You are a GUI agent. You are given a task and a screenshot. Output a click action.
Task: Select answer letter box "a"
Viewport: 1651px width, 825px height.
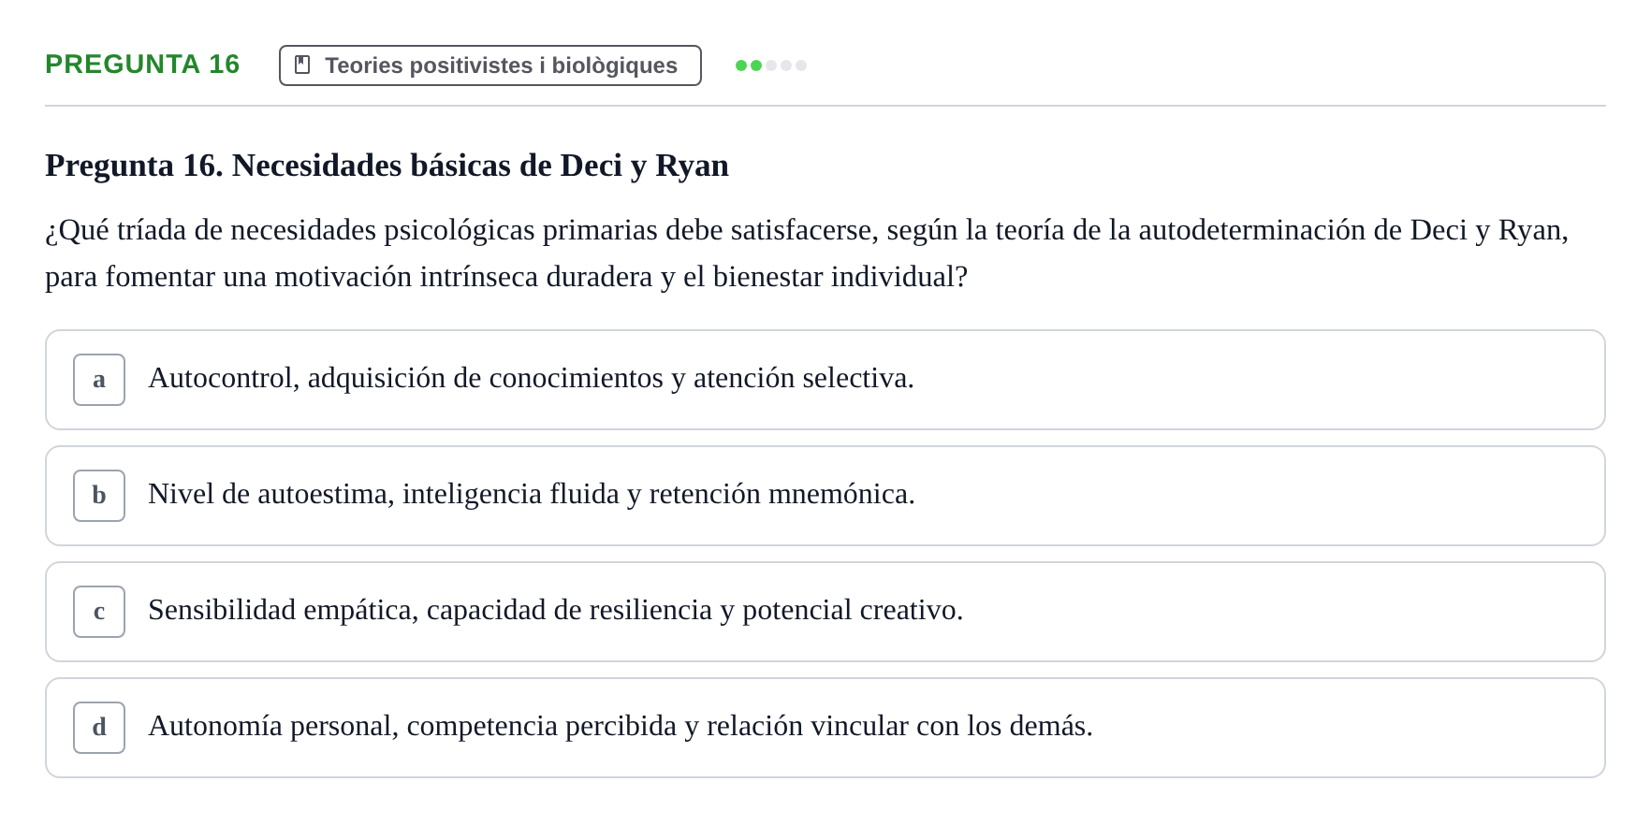(x=99, y=380)
